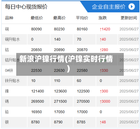Click aluminum highest price 20890
Screen dimensions: 140x129
click(59, 50)
